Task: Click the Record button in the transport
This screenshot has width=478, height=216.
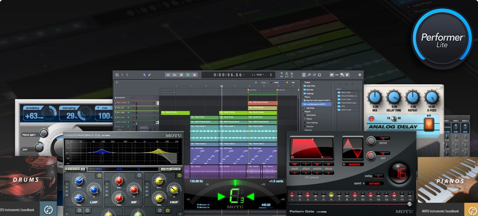Action: (x=194, y=75)
